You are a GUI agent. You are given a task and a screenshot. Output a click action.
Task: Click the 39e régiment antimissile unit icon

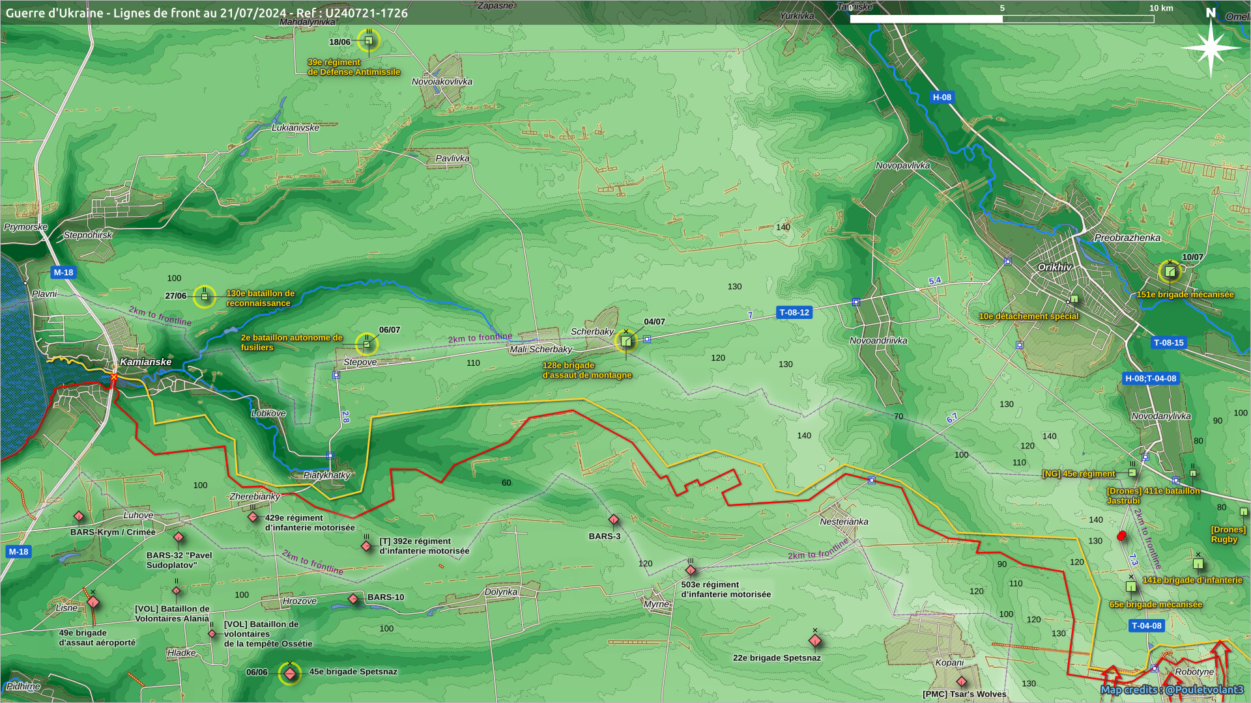point(369,41)
